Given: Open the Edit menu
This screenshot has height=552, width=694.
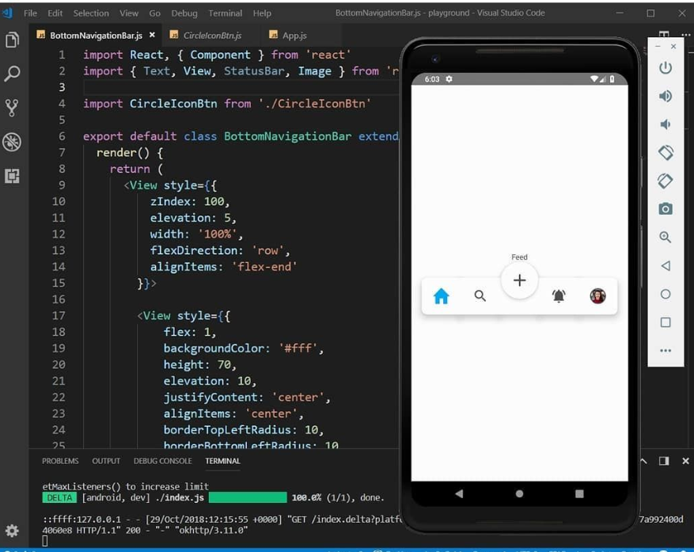Looking at the screenshot, I should [x=55, y=13].
